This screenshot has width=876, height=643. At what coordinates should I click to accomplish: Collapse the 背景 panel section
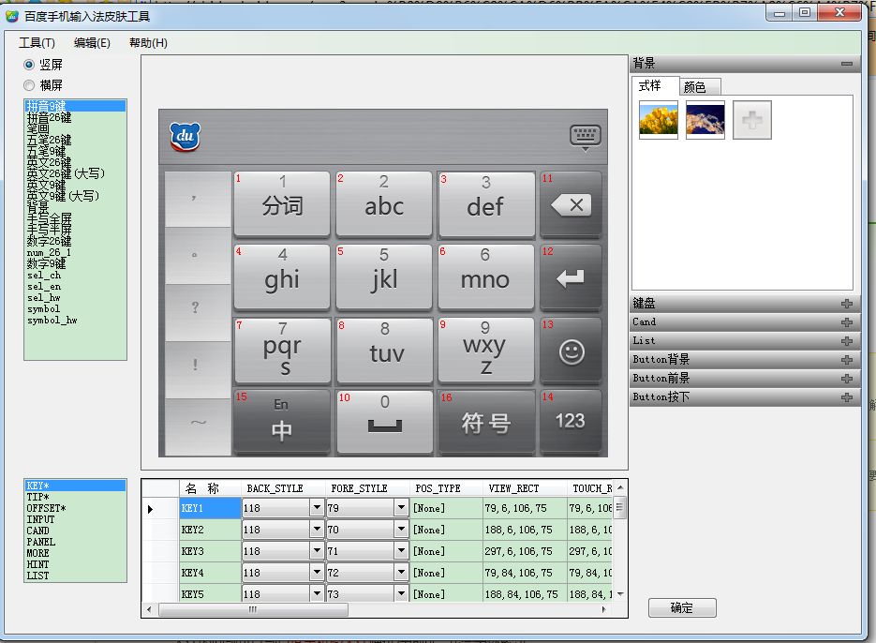click(x=847, y=64)
